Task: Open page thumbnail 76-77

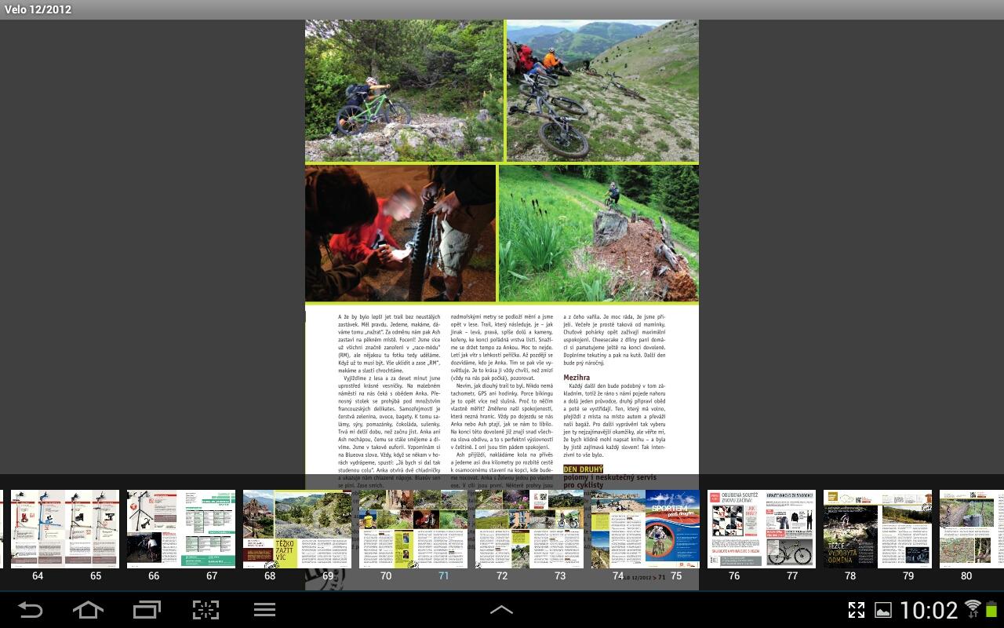Action: [x=762, y=529]
